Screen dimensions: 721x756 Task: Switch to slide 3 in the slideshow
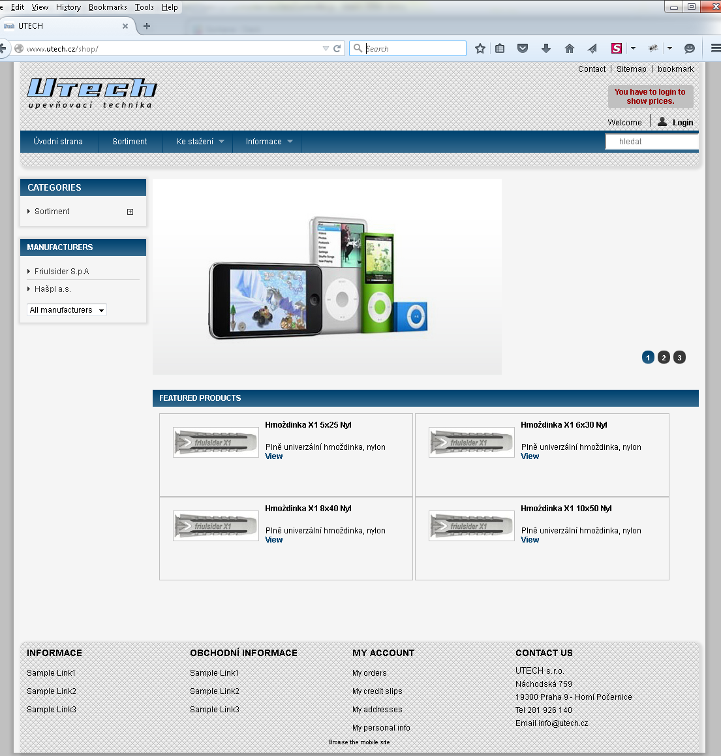(x=679, y=357)
